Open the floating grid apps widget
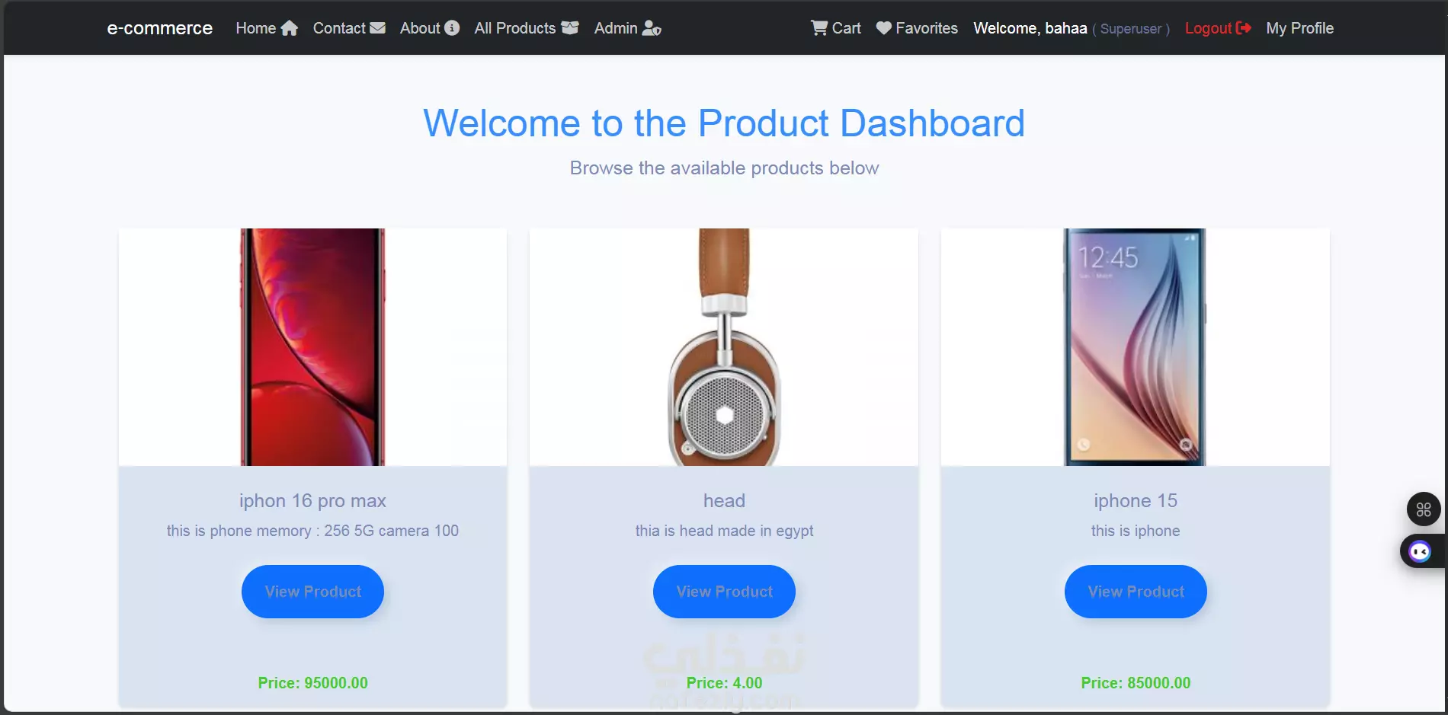The image size is (1448, 715). coord(1424,509)
